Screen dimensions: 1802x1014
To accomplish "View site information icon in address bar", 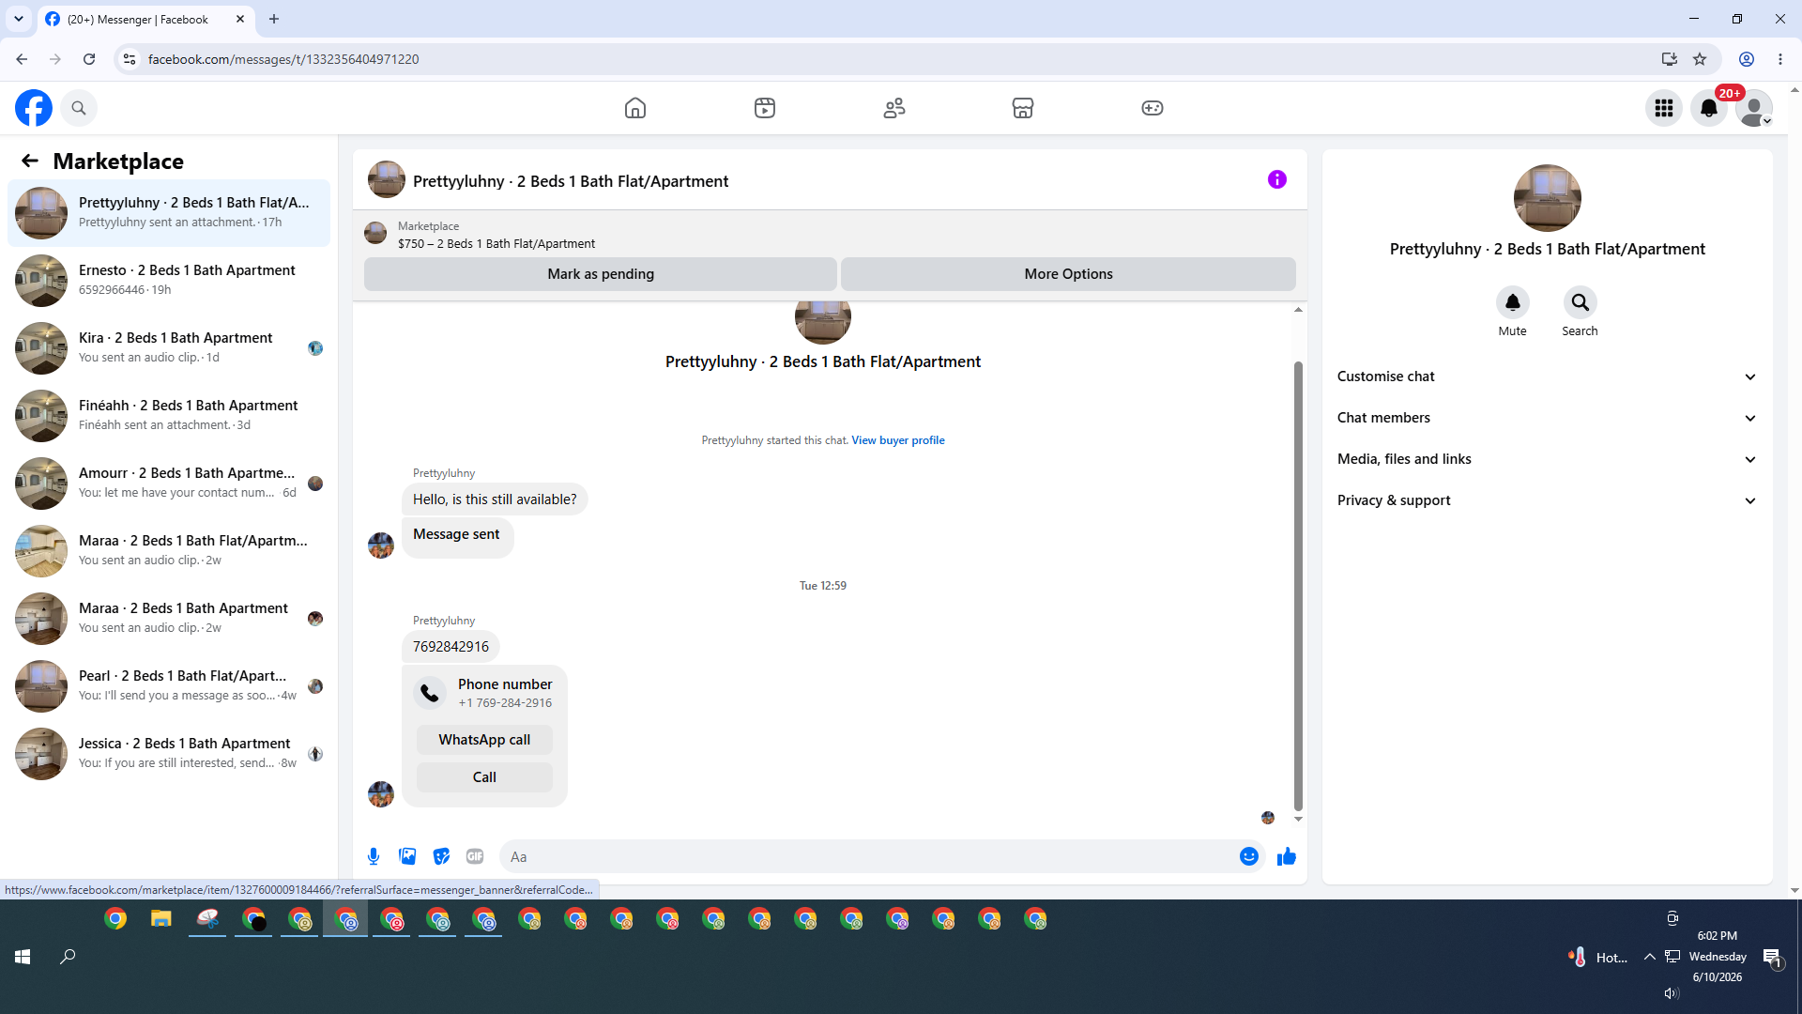I will [x=130, y=59].
